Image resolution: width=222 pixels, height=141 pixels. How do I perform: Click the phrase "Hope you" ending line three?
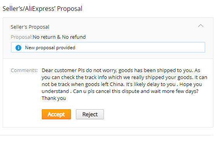coord(191,84)
